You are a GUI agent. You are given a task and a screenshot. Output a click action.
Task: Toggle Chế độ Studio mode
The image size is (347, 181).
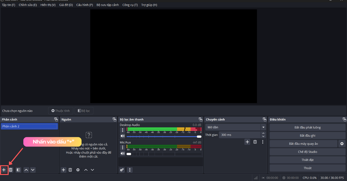(x=307, y=152)
